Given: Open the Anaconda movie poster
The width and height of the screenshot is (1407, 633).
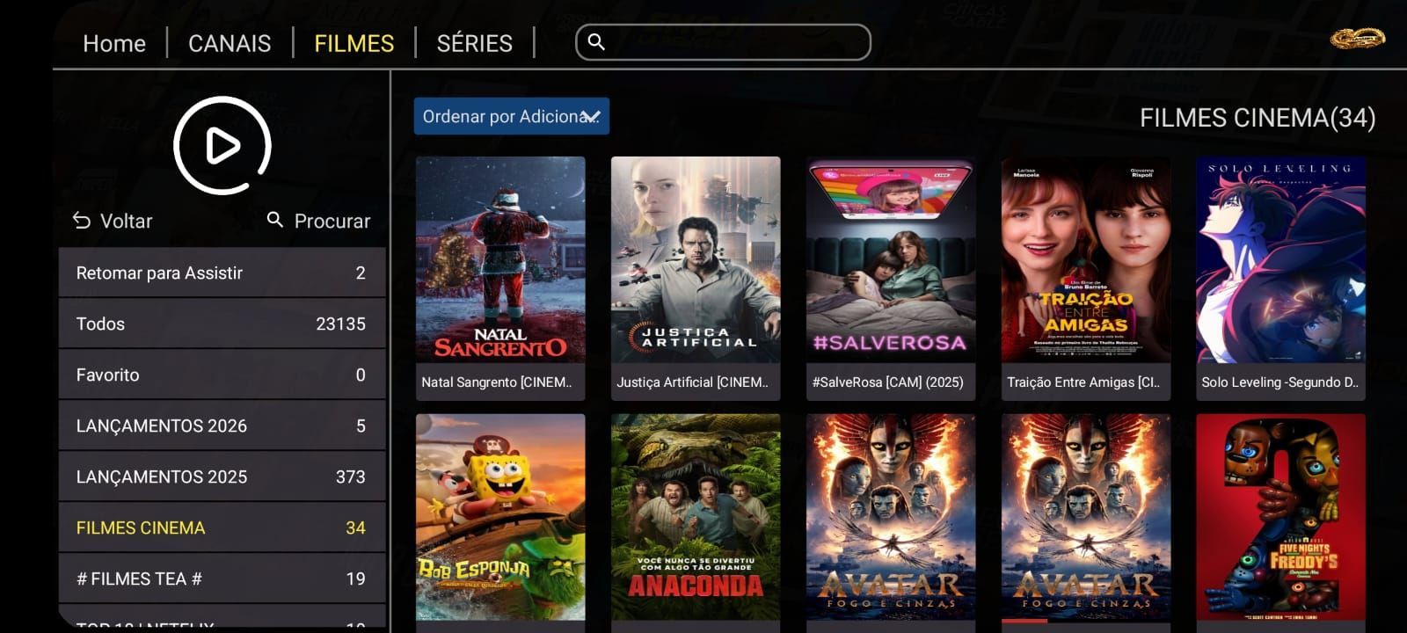Looking at the screenshot, I should (x=696, y=518).
